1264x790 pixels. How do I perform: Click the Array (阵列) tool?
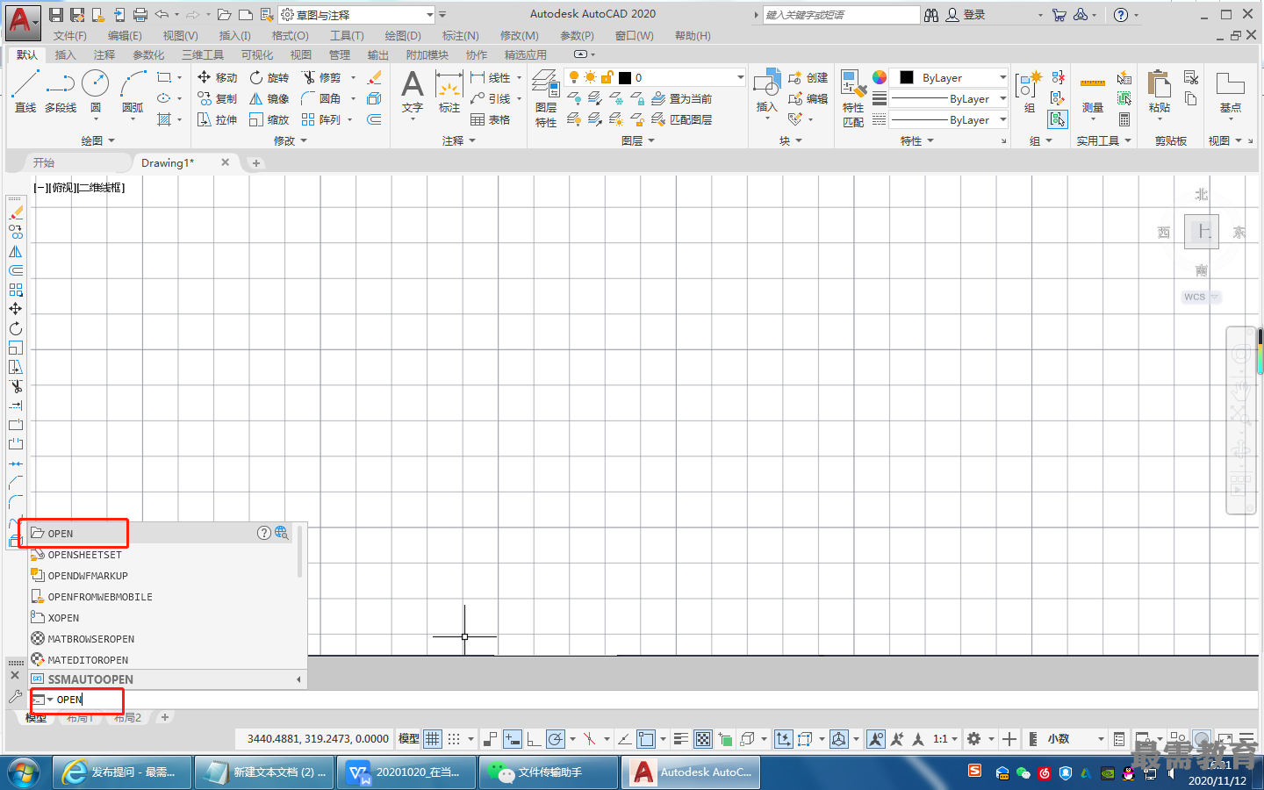coord(321,119)
